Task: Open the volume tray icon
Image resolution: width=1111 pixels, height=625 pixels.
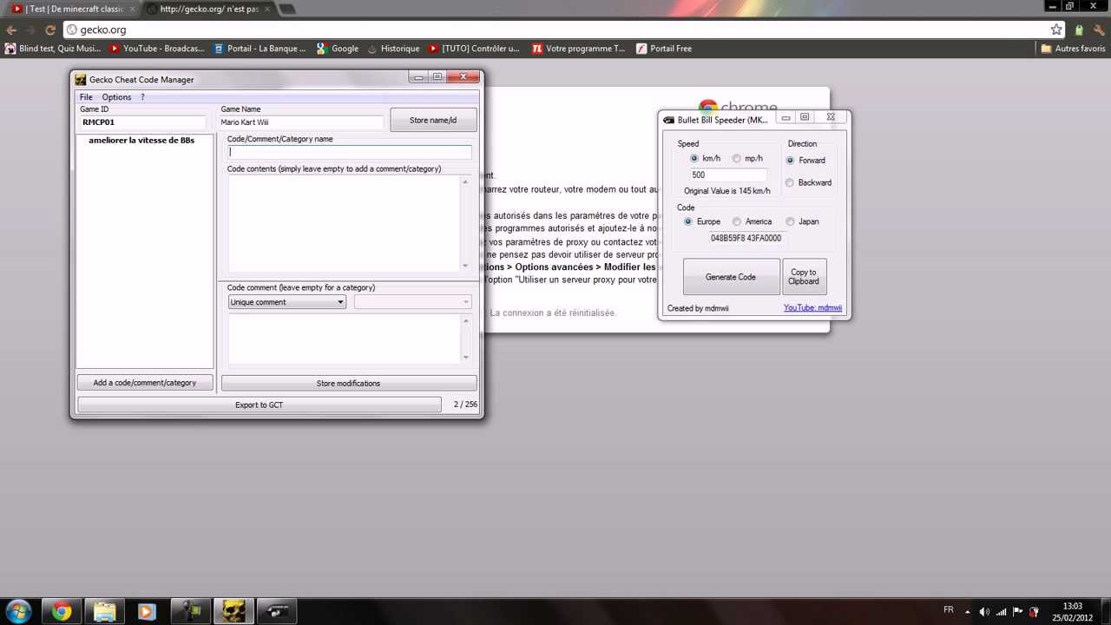Action: click(983, 611)
